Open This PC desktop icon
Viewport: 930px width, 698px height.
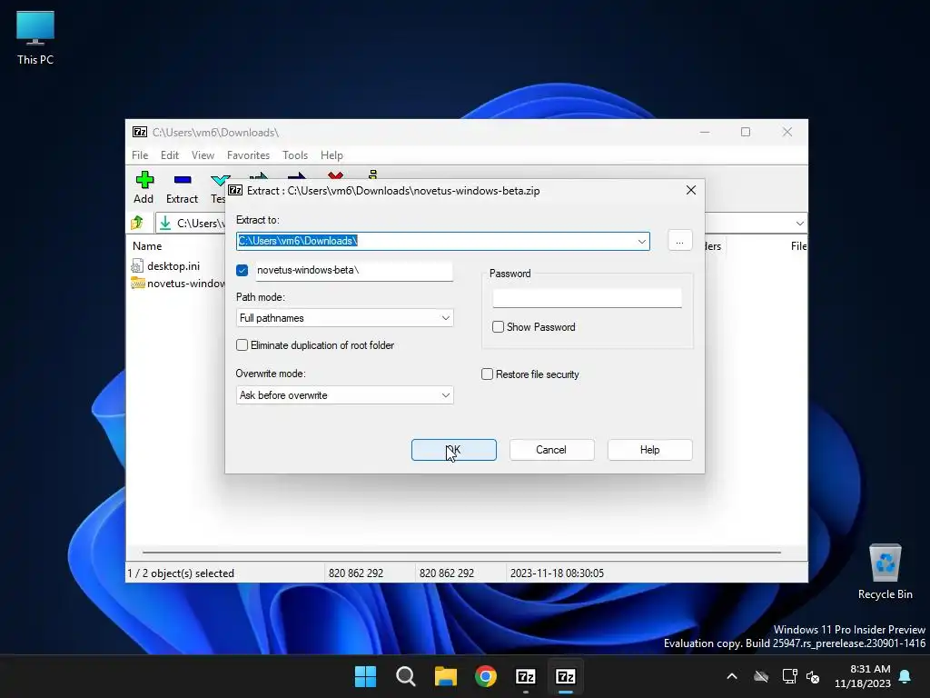(x=35, y=37)
